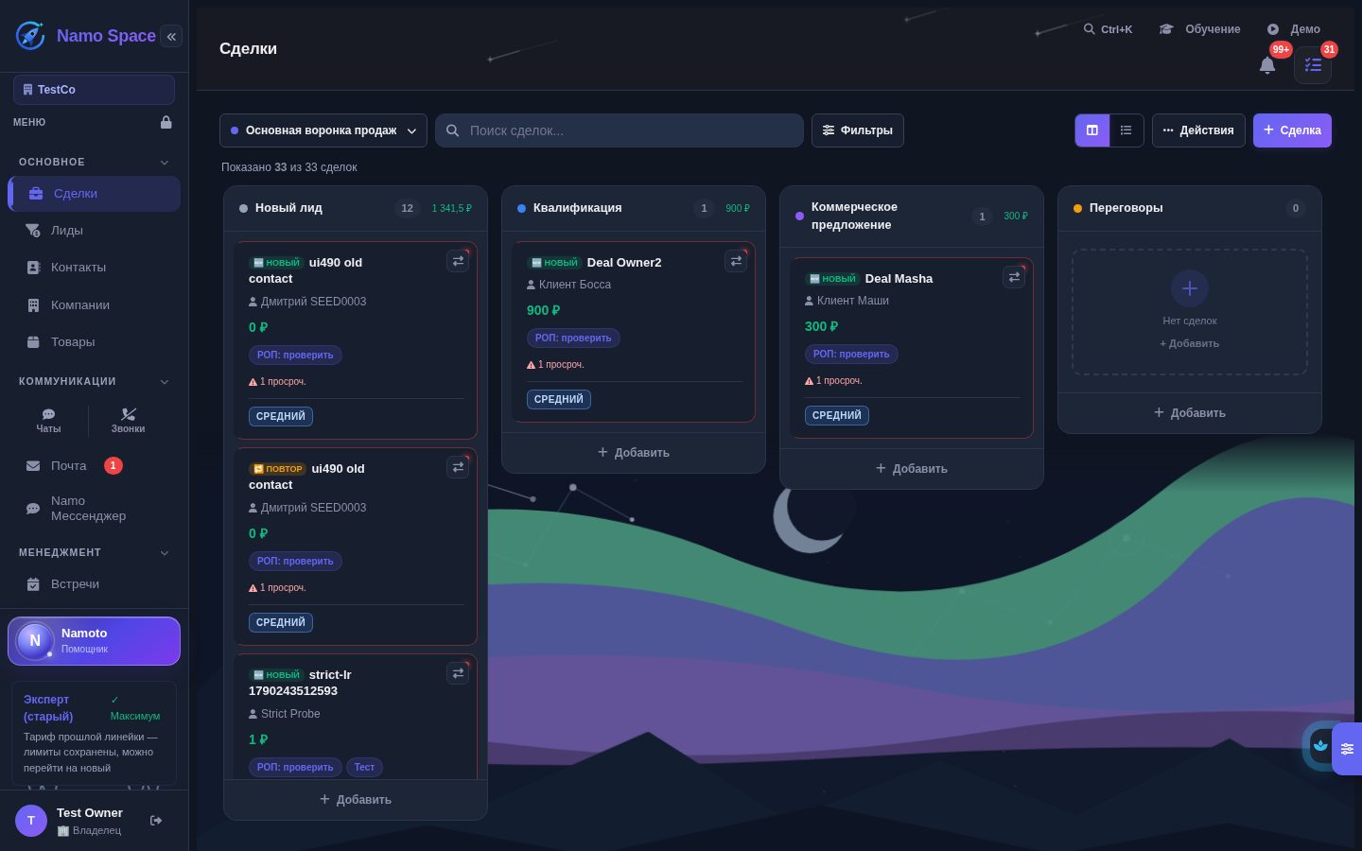Go to Товары in the sidebar
This screenshot has height=851, width=1362.
click(94, 342)
